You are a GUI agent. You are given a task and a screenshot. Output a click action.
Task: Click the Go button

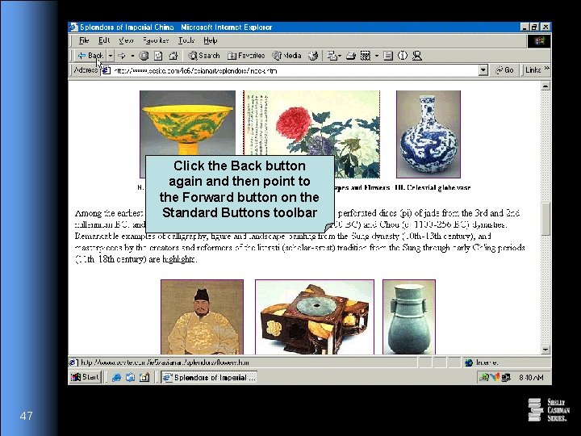click(504, 70)
